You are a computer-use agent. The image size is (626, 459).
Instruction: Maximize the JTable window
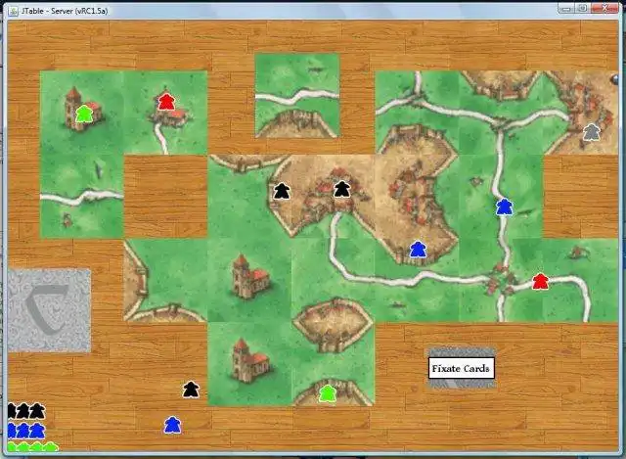pos(583,9)
